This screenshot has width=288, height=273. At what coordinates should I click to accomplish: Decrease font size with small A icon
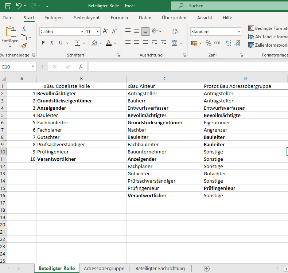114,31
